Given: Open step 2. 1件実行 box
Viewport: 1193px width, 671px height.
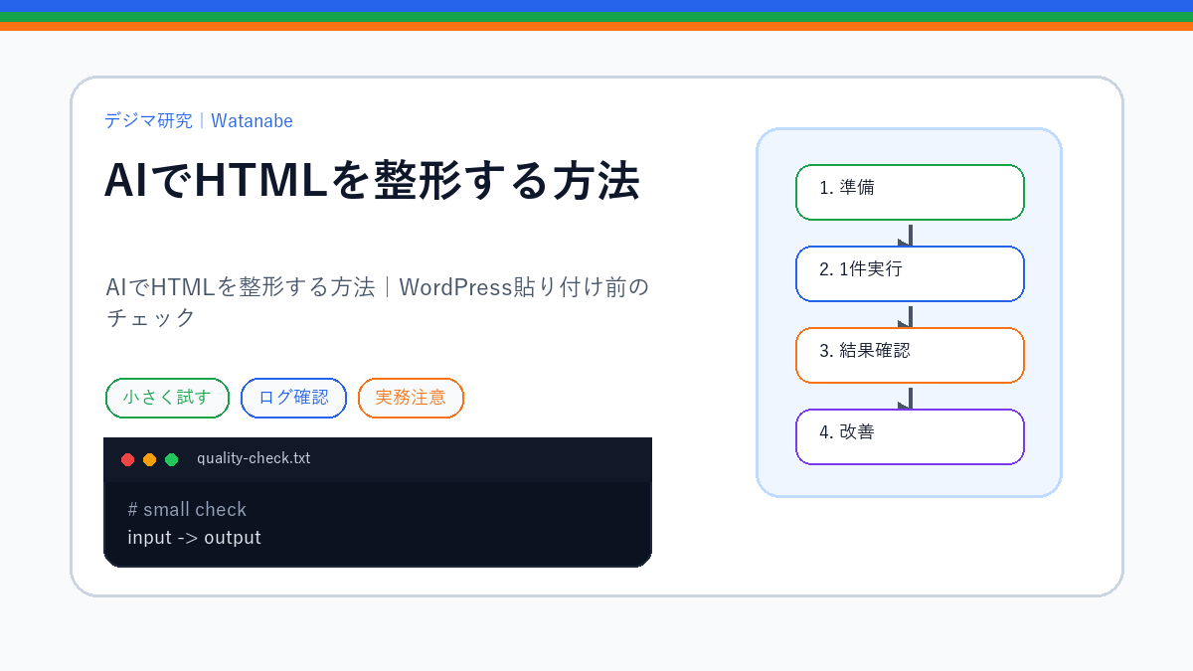Looking at the screenshot, I should [x=910, y=273].
